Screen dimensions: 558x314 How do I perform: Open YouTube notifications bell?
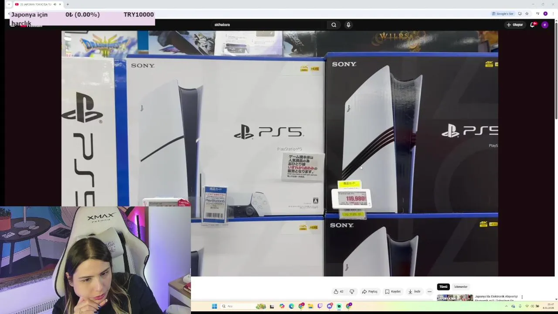click(532, 25)
